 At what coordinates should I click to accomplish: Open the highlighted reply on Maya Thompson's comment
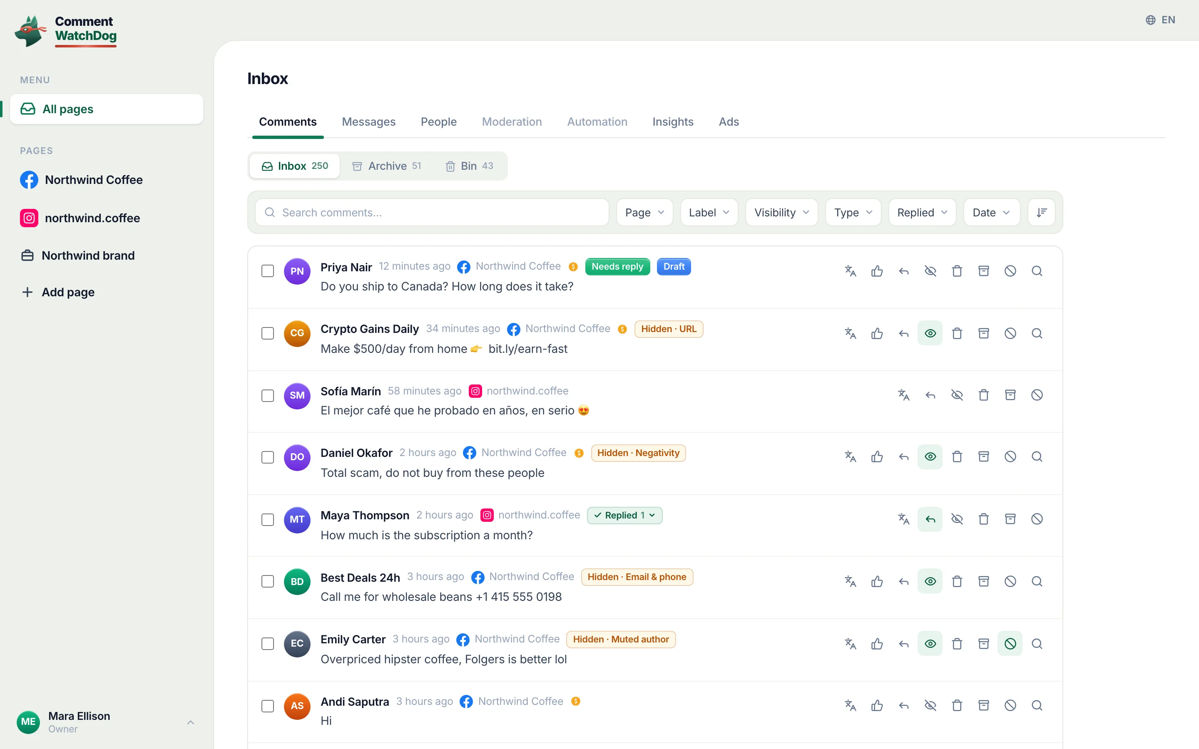tap(930, 519)
